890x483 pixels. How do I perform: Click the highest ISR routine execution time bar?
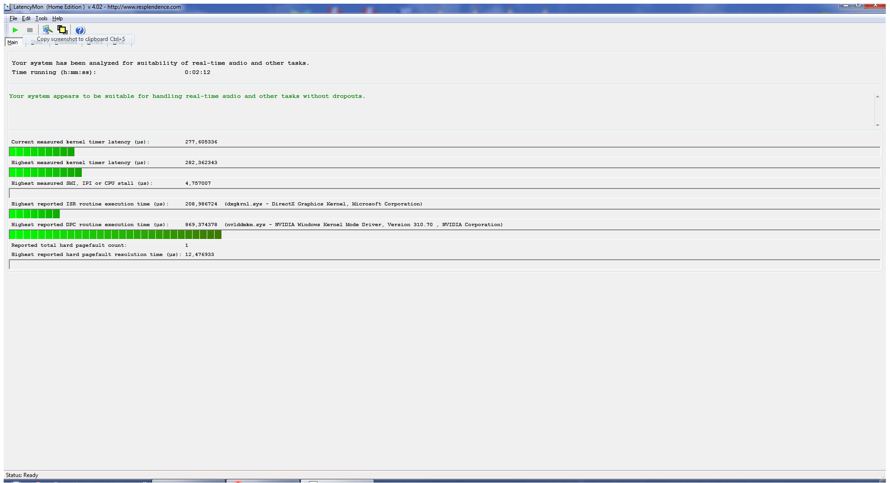click(x=444, y=214)
